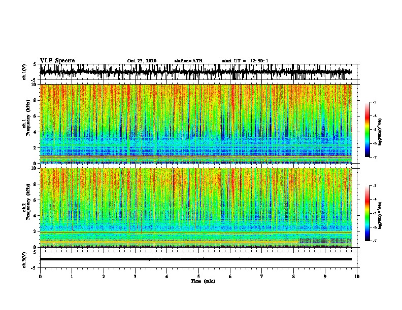Click the "VLF Spectra" plot title

57,61
